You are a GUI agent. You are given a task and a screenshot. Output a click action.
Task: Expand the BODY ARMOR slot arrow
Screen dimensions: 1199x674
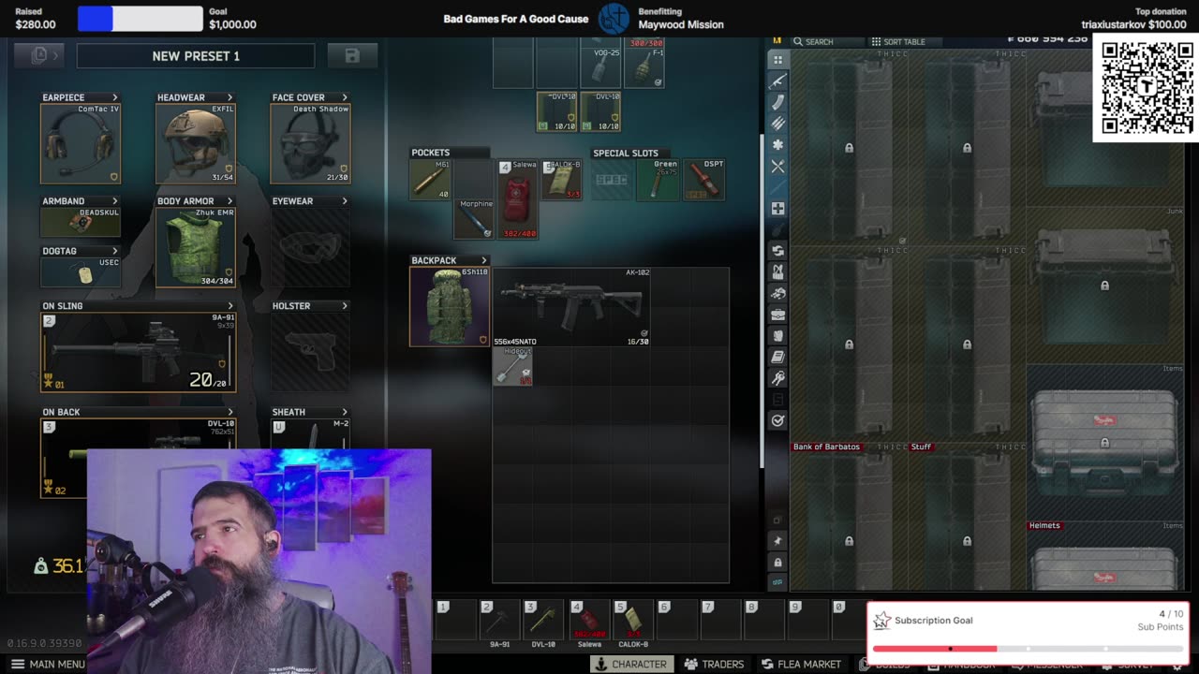(229, 201)
